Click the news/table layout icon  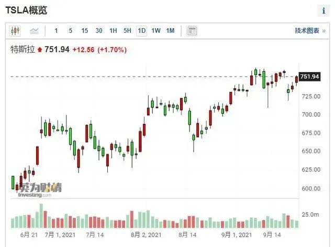[x=192, y=31]
